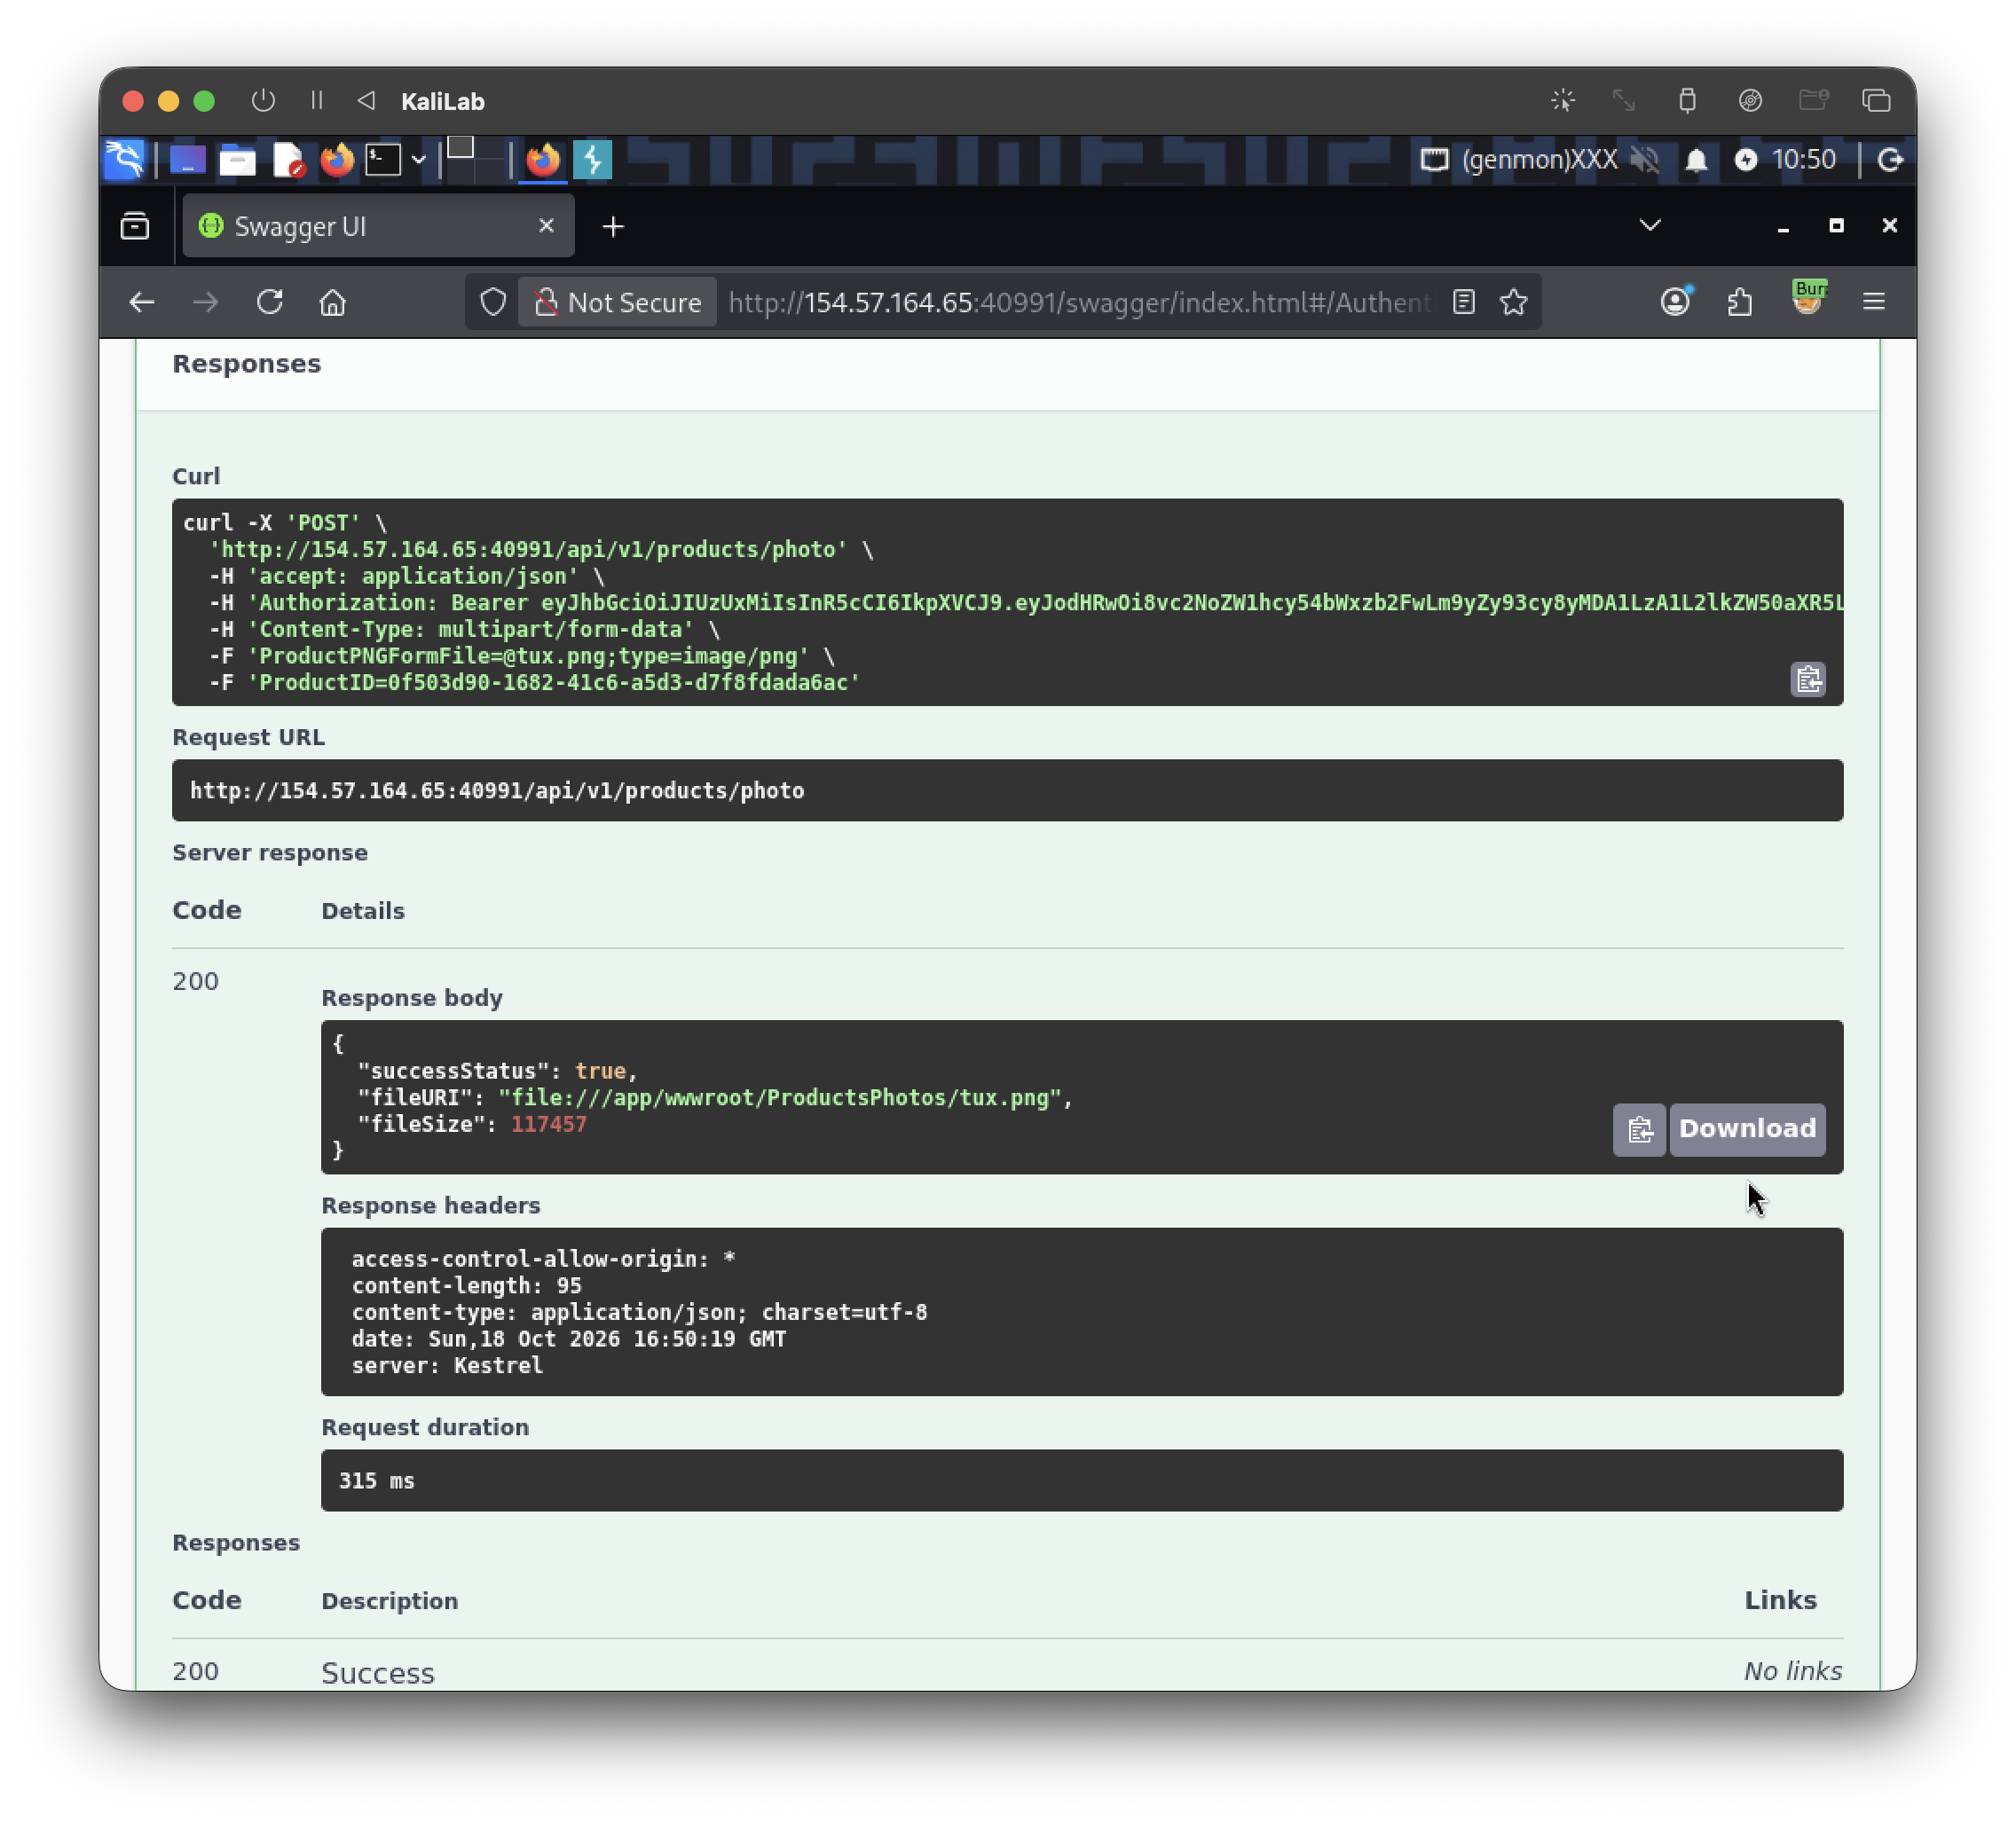This screenshot has width=2016, height=1822.
Task: Select the Request URL text box
Action: point(1007,790)
